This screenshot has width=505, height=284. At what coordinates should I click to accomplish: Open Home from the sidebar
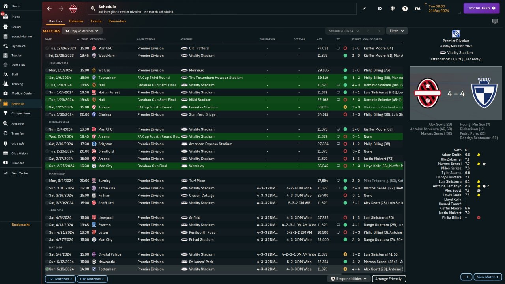(x=21, y=6)
